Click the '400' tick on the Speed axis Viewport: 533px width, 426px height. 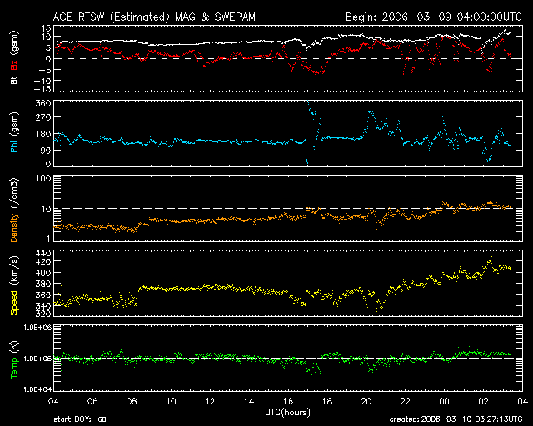pyautogui.click(x=43, y=272)
